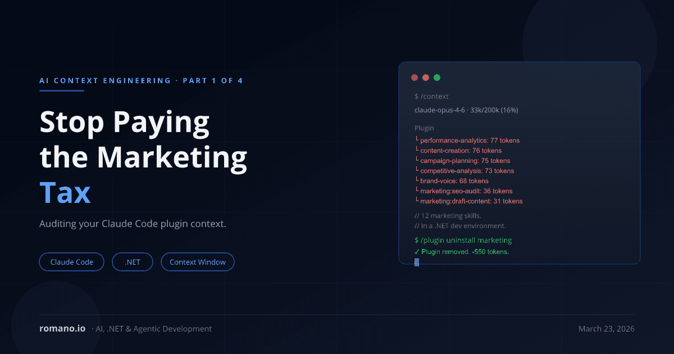Click the branch symbol beside 'brand-voice'
This screenshot has width=674, height=354.
point(416,180)
